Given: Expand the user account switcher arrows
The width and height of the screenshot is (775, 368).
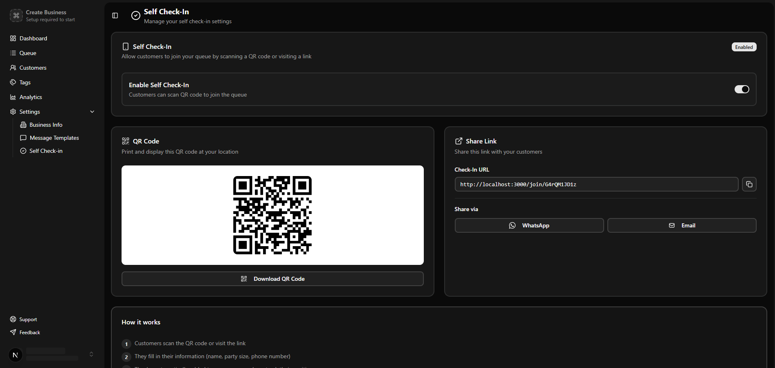Looking at the screenshot, I should 91,354.
